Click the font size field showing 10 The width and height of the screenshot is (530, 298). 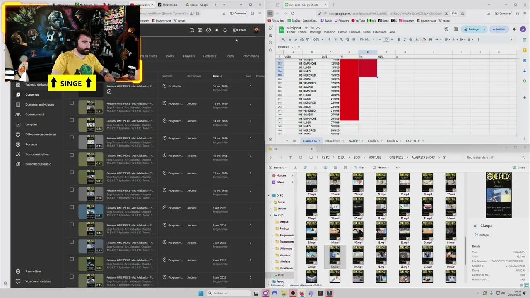click(386, 39)
